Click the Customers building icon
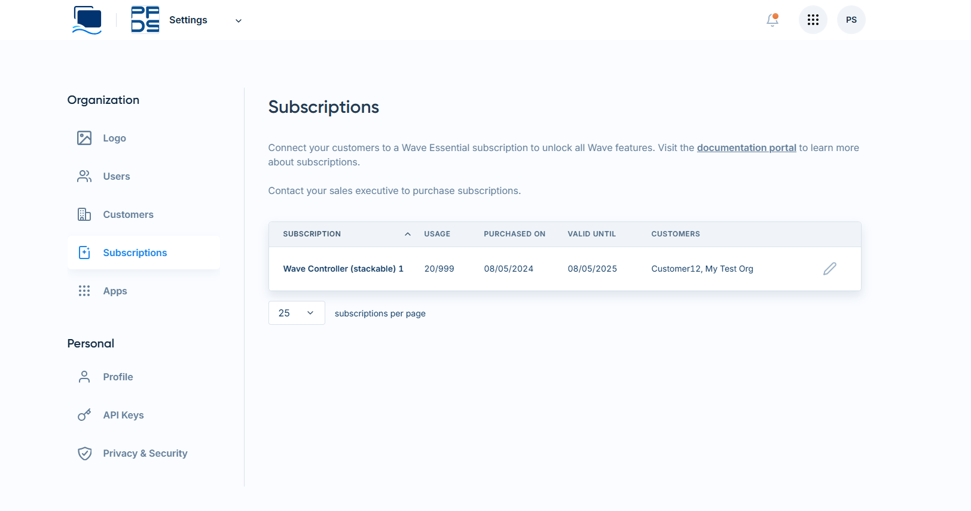Screen dimensions: 971x511 tap(84, 214)
